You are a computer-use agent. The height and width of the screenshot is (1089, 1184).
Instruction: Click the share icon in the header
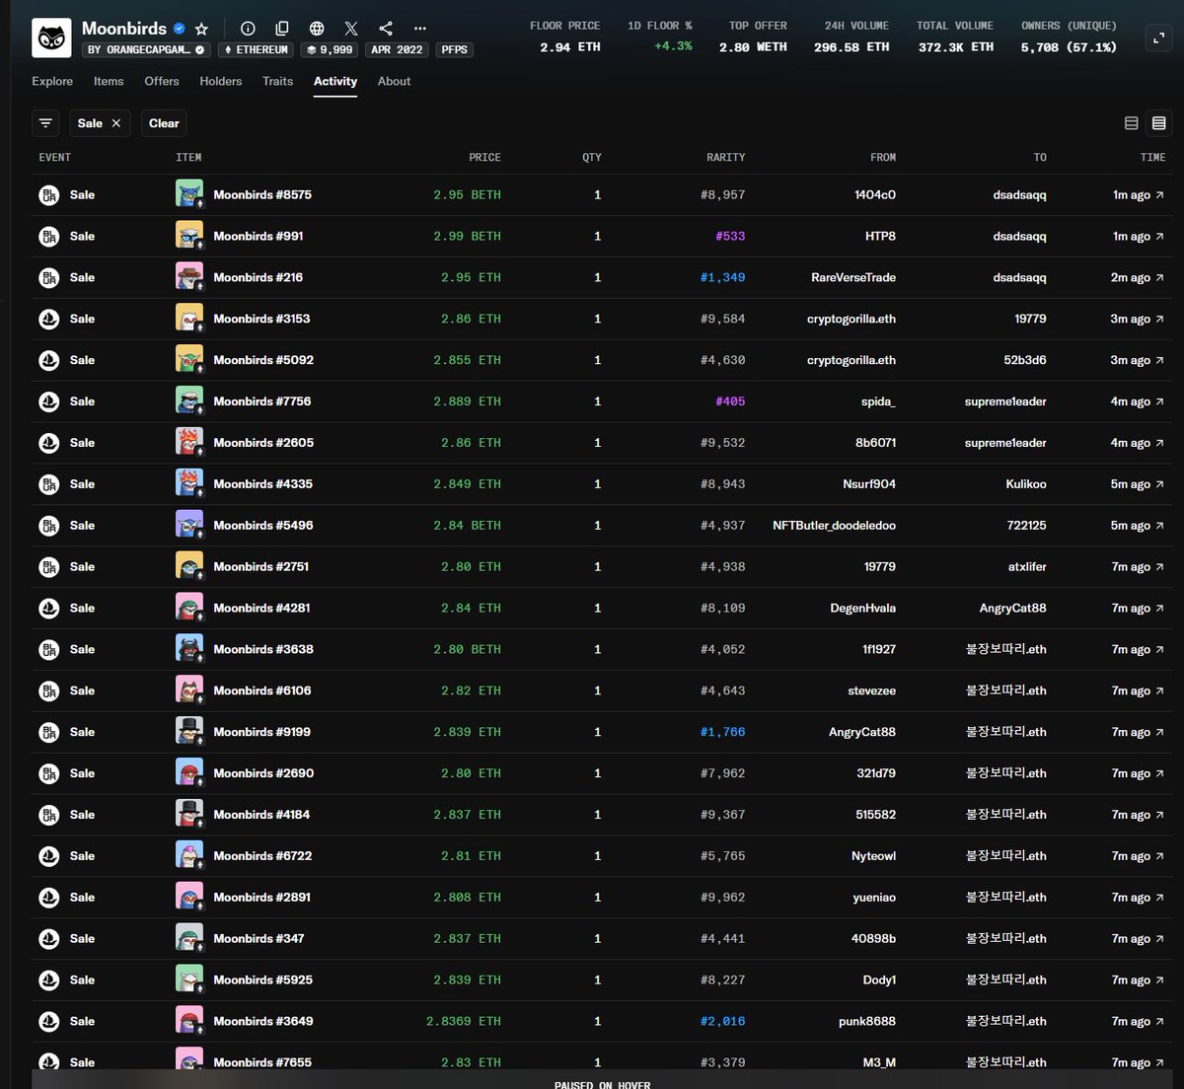coord(386,29)
